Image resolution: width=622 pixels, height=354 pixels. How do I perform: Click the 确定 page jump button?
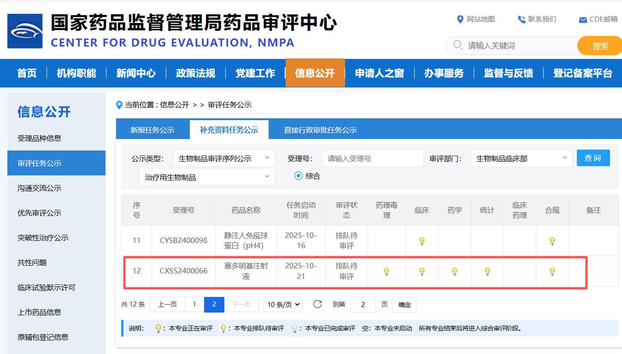pos(405,305)
